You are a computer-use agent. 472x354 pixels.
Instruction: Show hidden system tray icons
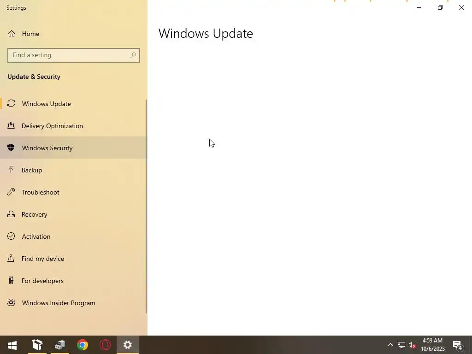(390, 345)
